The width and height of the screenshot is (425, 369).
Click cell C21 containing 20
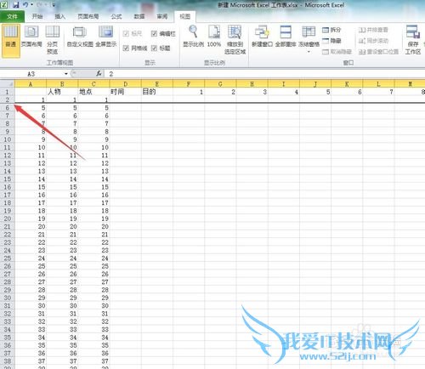click(93, 226)
